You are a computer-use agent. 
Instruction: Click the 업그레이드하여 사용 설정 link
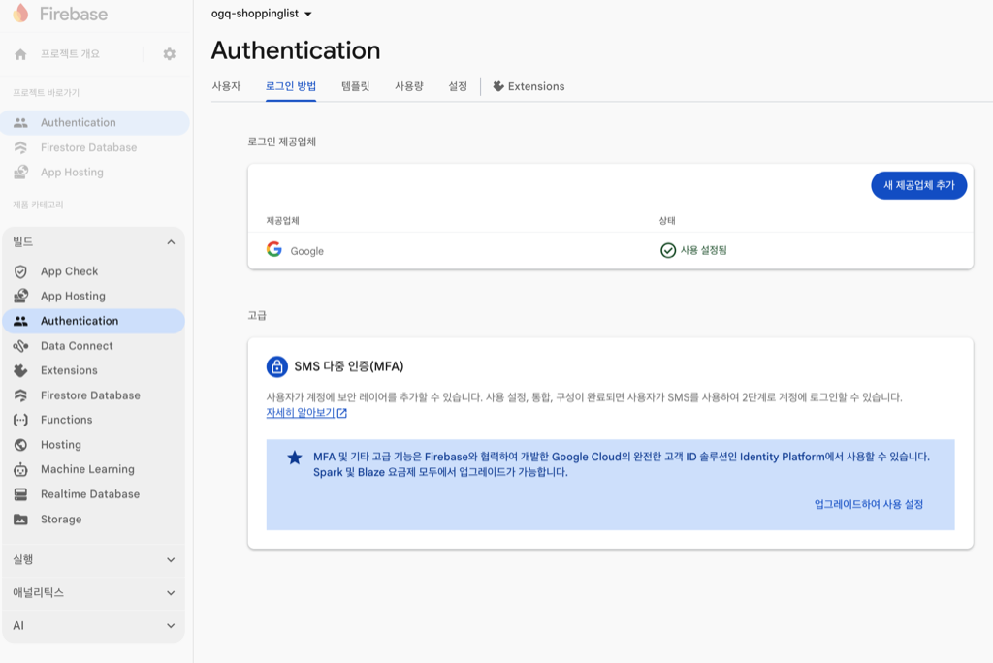coord(872,505)
